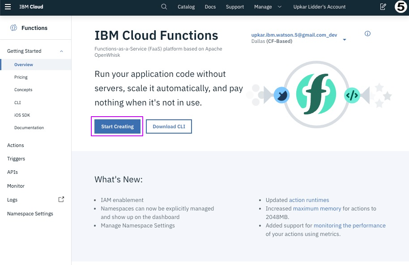Follow the monitoring the performance link

(x=349, y=225)
